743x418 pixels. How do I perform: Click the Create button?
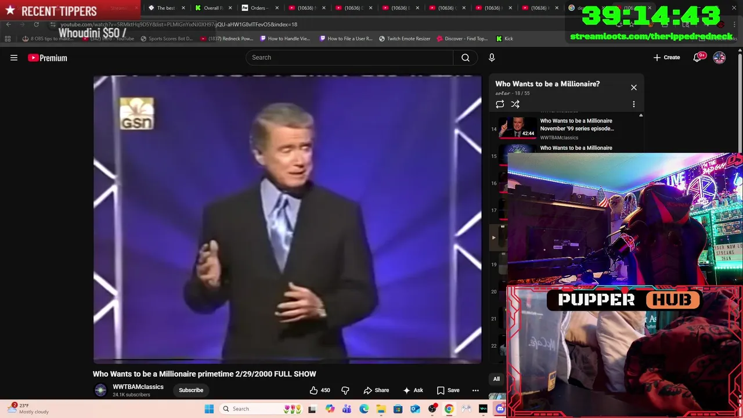pyautogui.click(x=666, y=57)
